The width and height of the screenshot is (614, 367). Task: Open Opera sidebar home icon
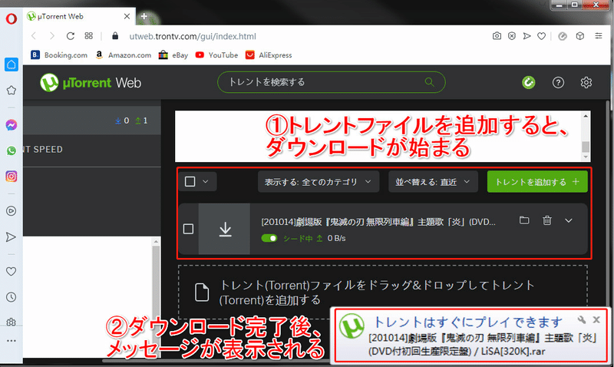(12, 64)
